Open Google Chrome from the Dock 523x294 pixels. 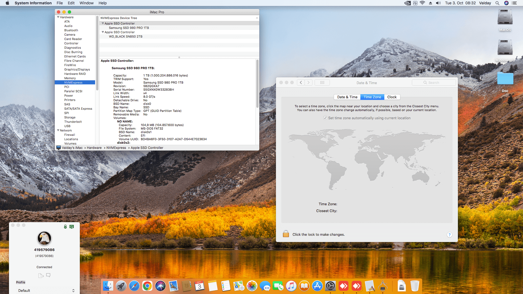tap(147, 286)
